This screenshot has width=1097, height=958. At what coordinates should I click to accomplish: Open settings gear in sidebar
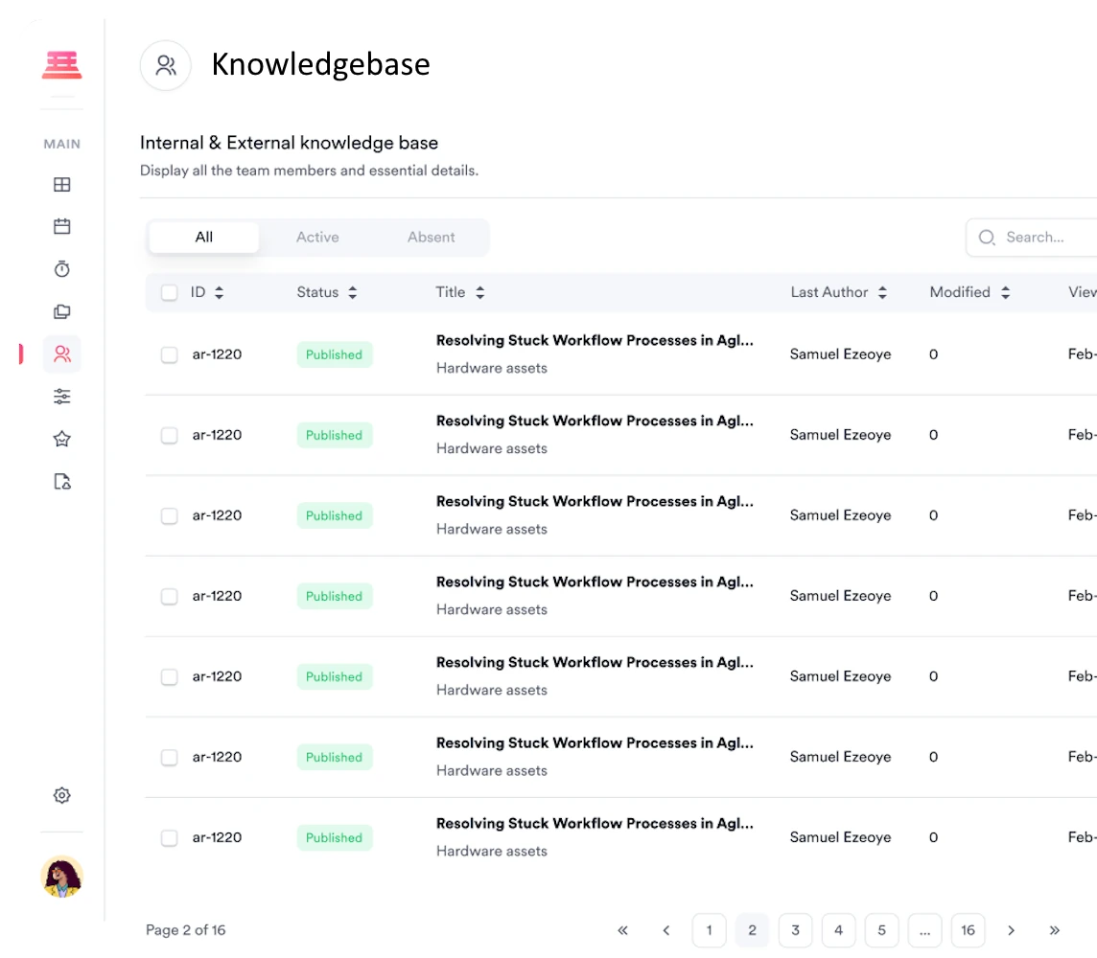coord(62,795)
